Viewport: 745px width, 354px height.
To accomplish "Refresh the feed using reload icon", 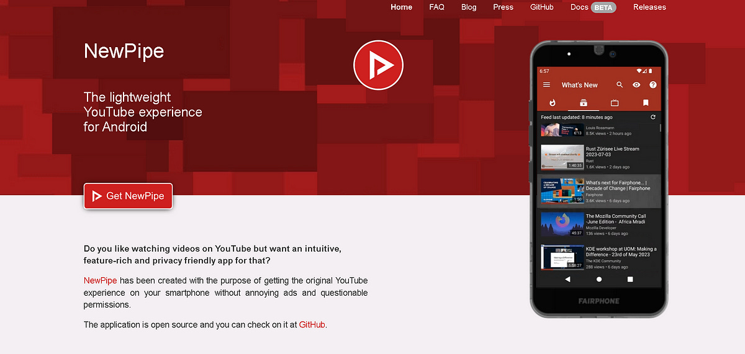I will (x=653, y=117).
